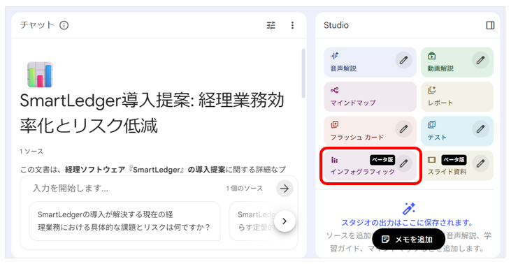Click メモを追加 add note button
Viewport: 511px width, 264px height.
click(409, 240)
